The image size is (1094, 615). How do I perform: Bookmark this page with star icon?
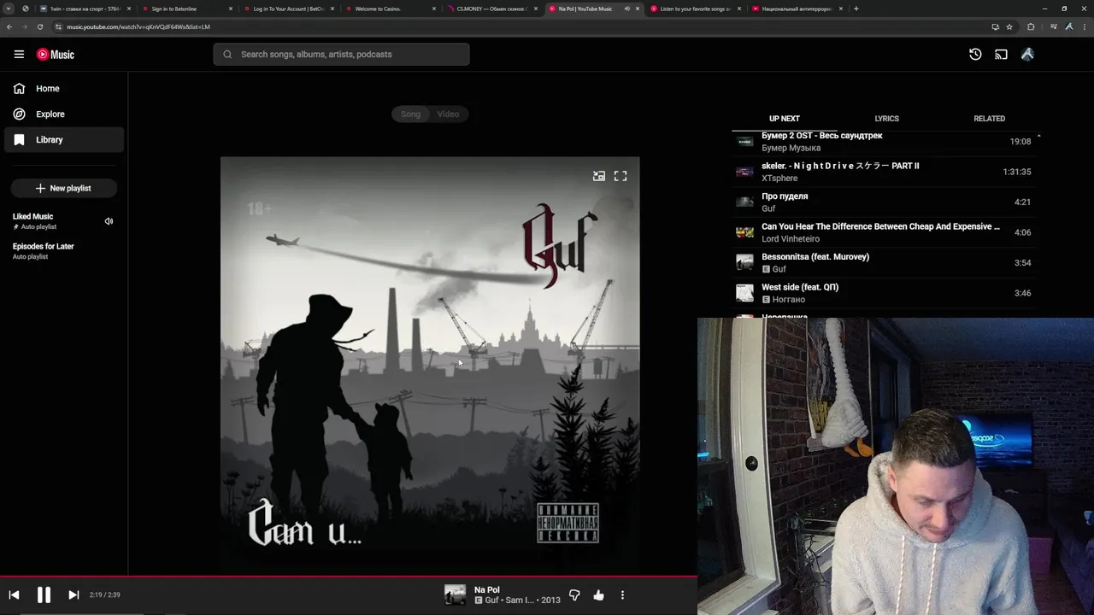point(1009,26)
